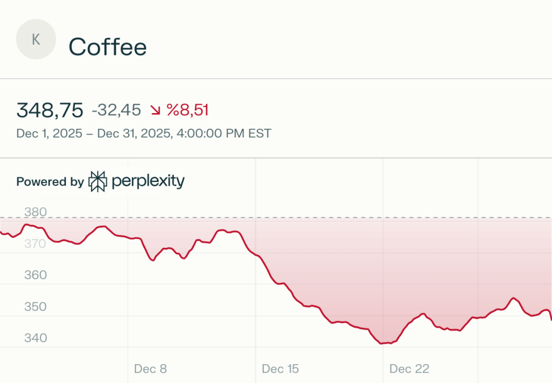This screenshot has width=552, height=383.
Task: Click the circular K avatar icon
Action: [x=36, y=39]
